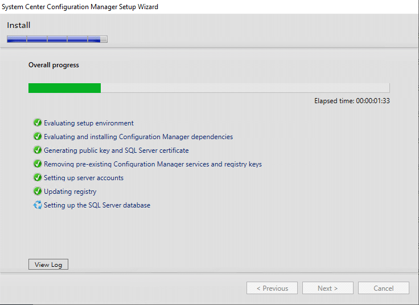Click check icon for Setting up server accounts
The height and width of the screenshot is (305, 419).
(38, 177)
